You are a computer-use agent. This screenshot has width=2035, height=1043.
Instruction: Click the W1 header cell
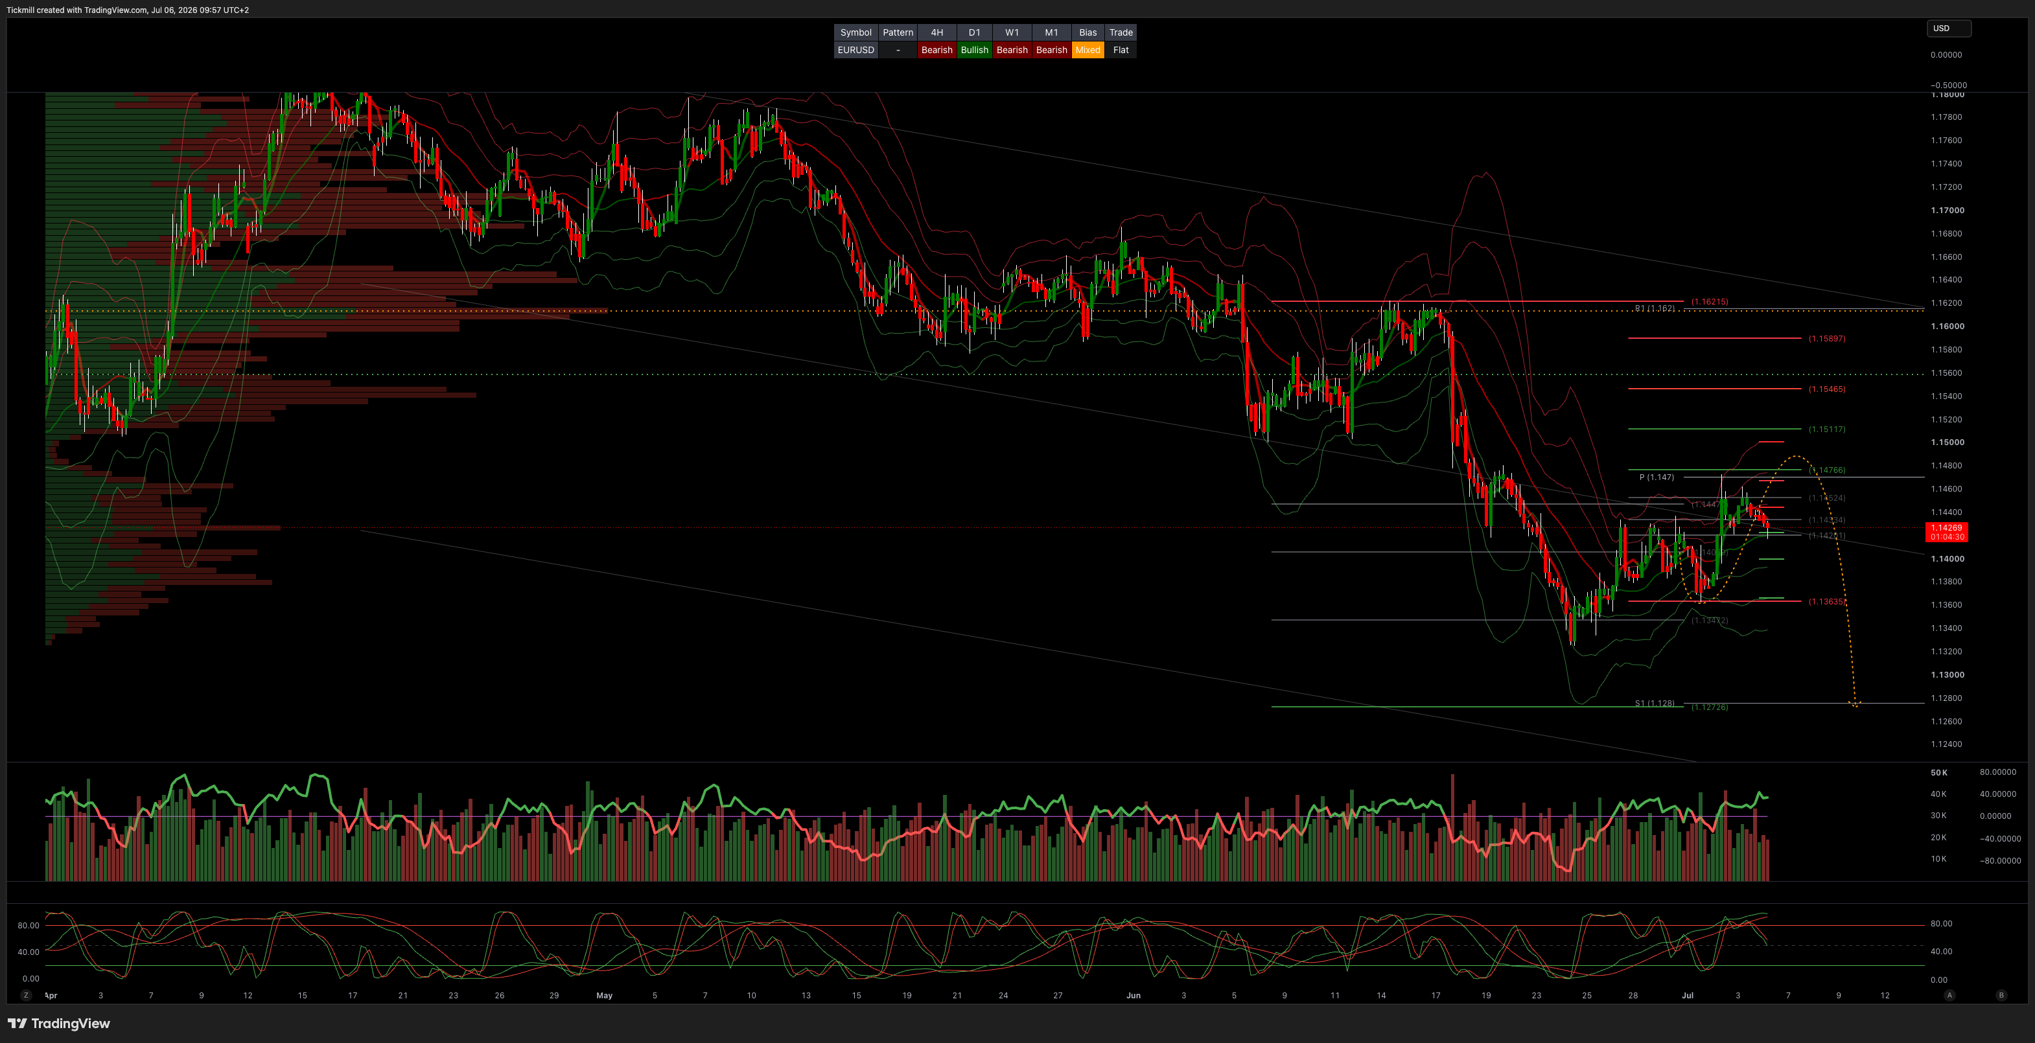(1011, 32)
